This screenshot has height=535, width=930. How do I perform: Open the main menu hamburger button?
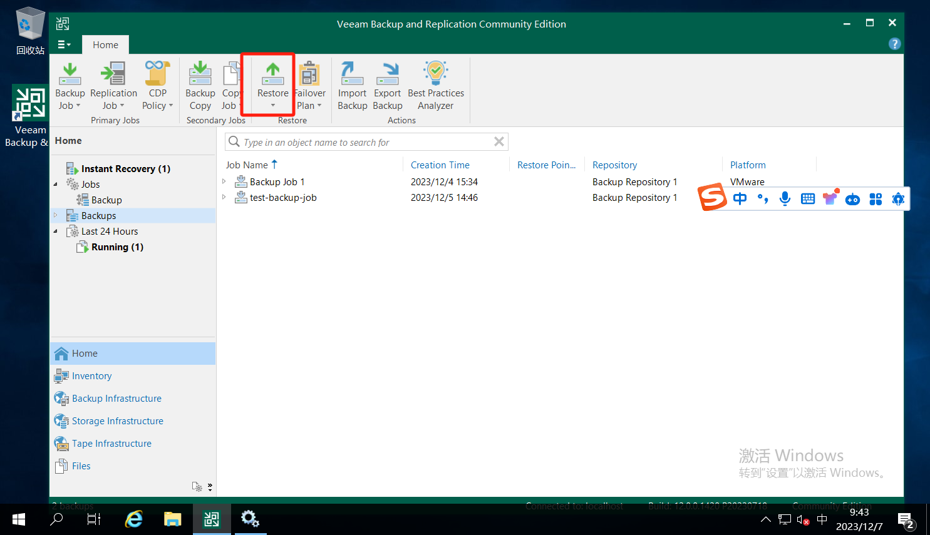click(x=64, y=44)
